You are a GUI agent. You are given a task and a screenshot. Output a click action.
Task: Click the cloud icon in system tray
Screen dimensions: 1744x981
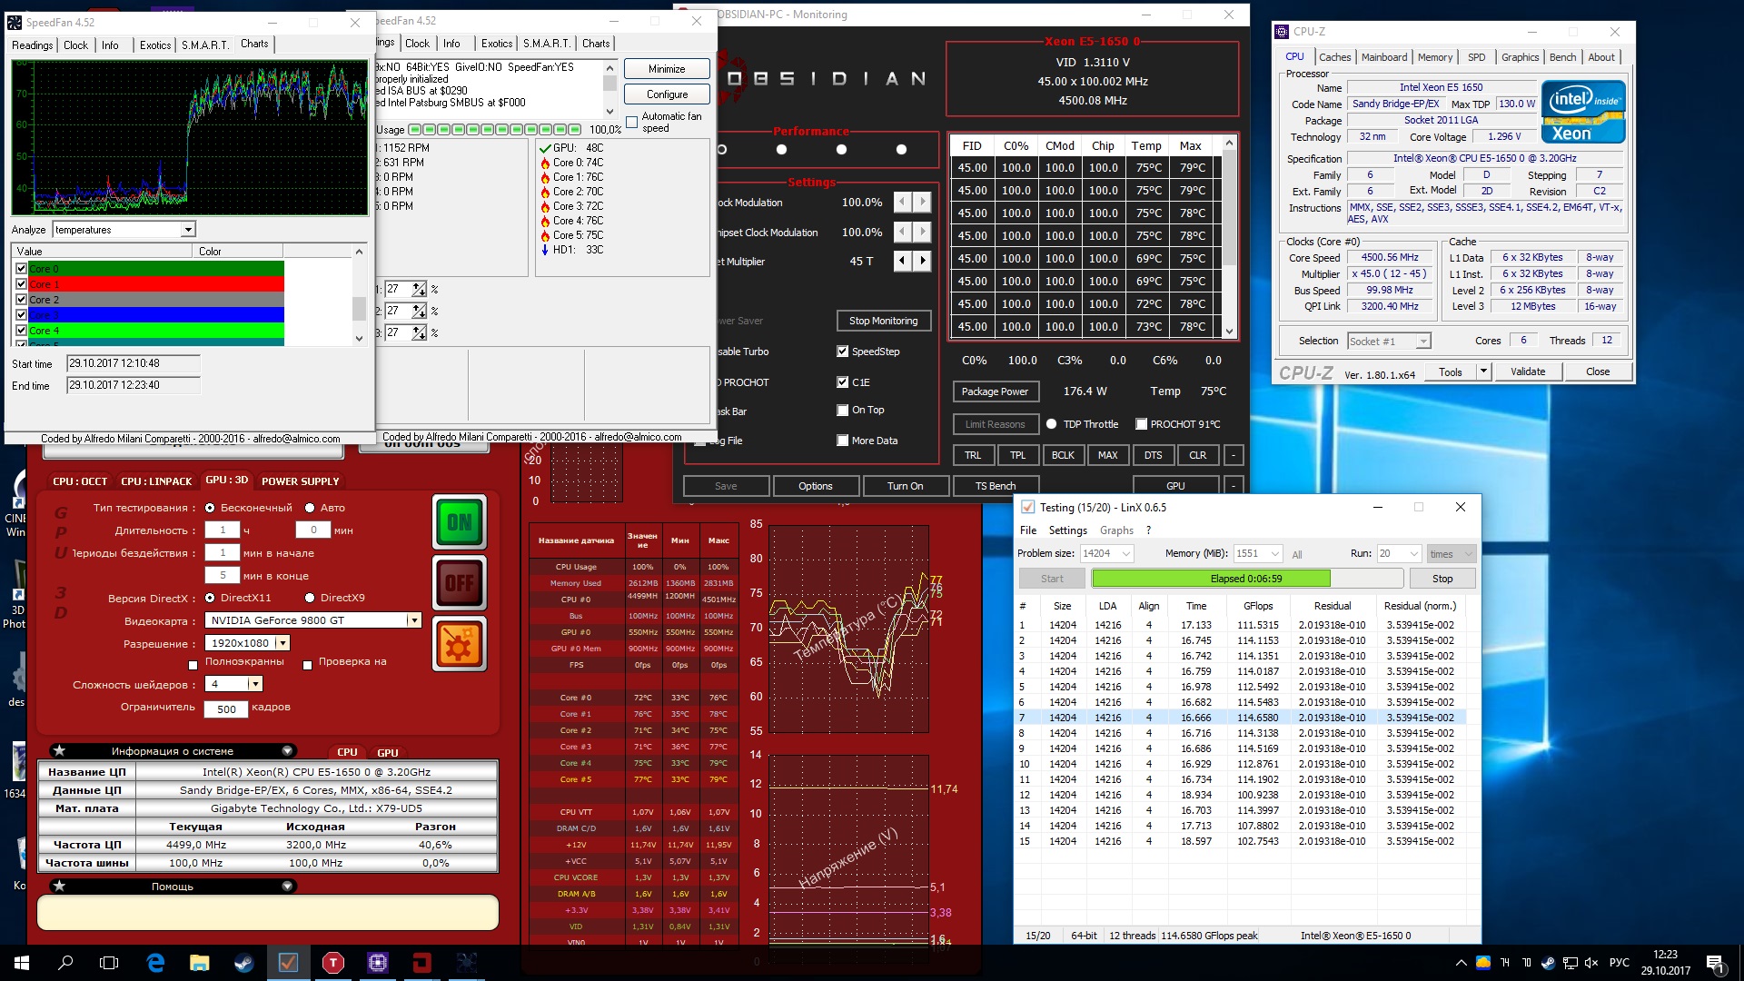[1483, 963]
